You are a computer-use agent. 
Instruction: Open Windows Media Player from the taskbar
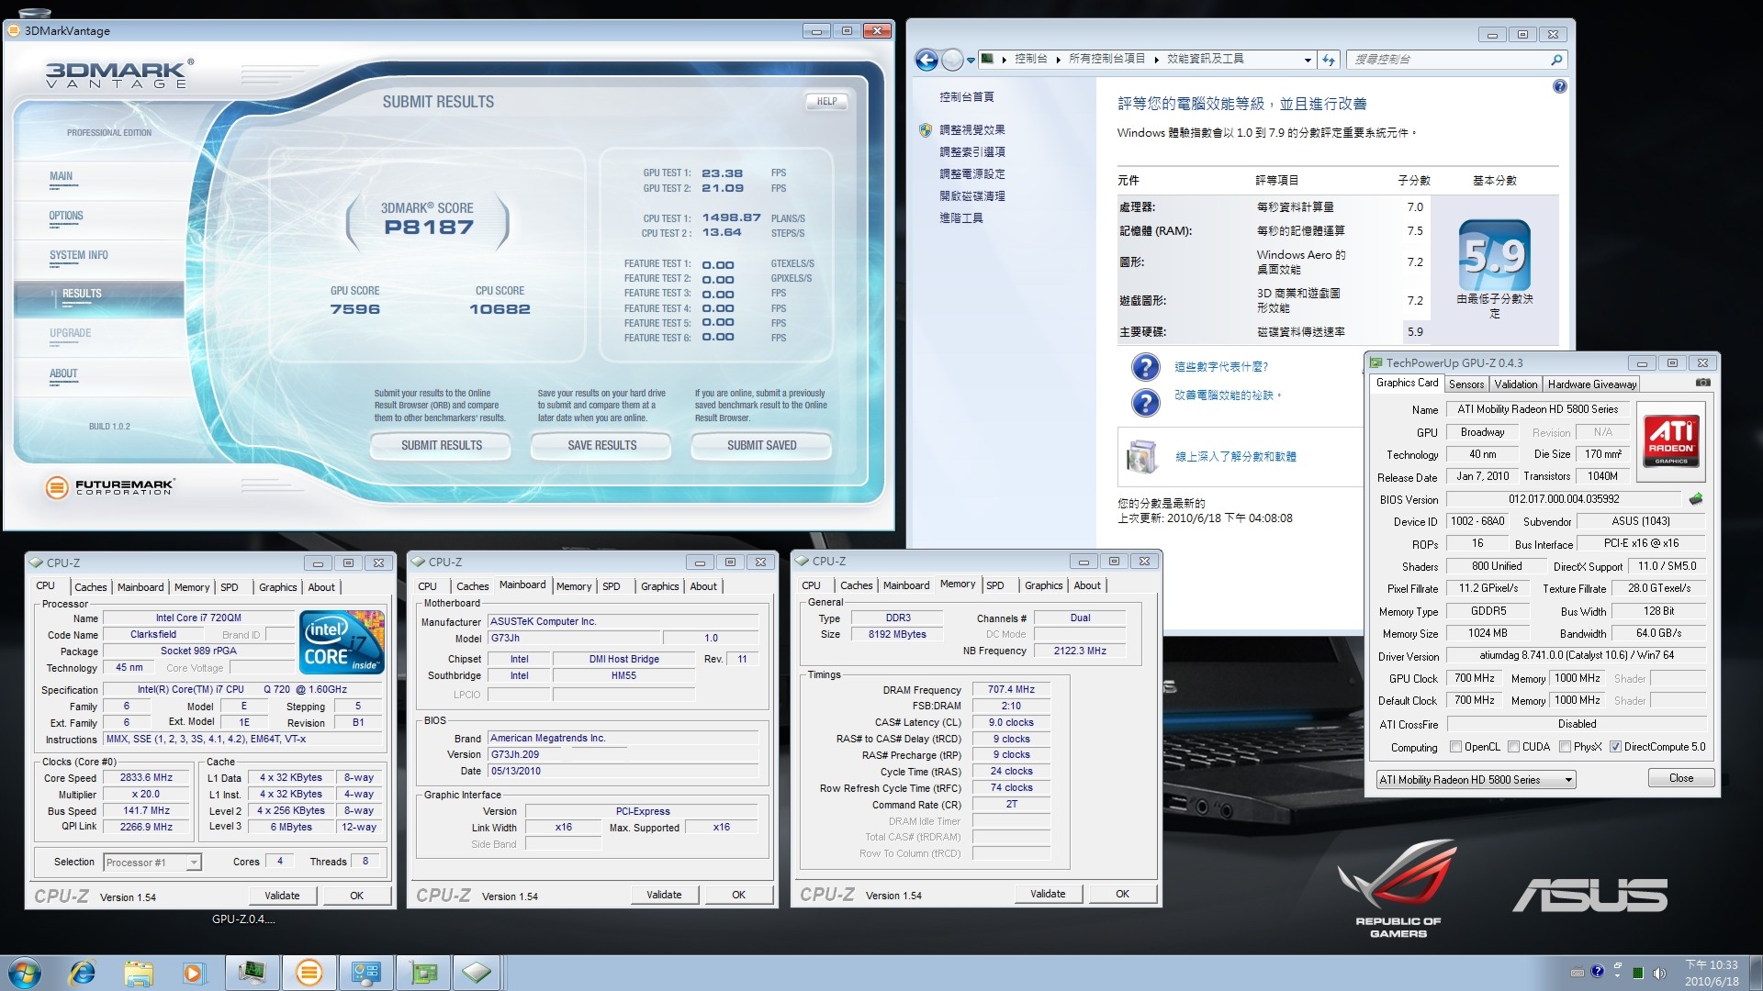[194, 973]
